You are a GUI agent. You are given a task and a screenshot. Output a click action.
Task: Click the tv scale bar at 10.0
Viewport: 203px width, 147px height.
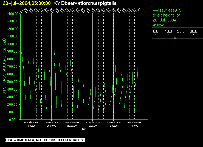[x=168, y=31]
